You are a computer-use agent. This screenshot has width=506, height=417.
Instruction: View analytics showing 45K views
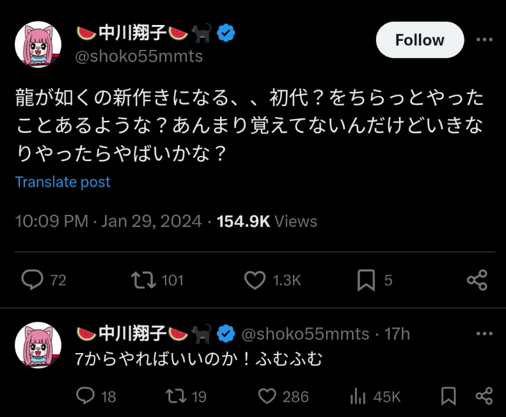[x=358, y=397]
